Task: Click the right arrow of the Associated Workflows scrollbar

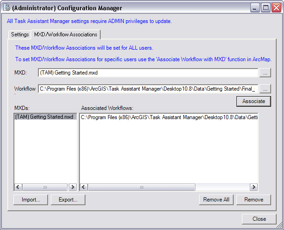Action: 254,187
